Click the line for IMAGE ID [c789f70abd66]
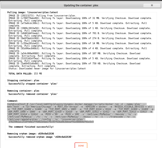The width and height of the screenshot is (162, 148). click(x=80, y=19)
